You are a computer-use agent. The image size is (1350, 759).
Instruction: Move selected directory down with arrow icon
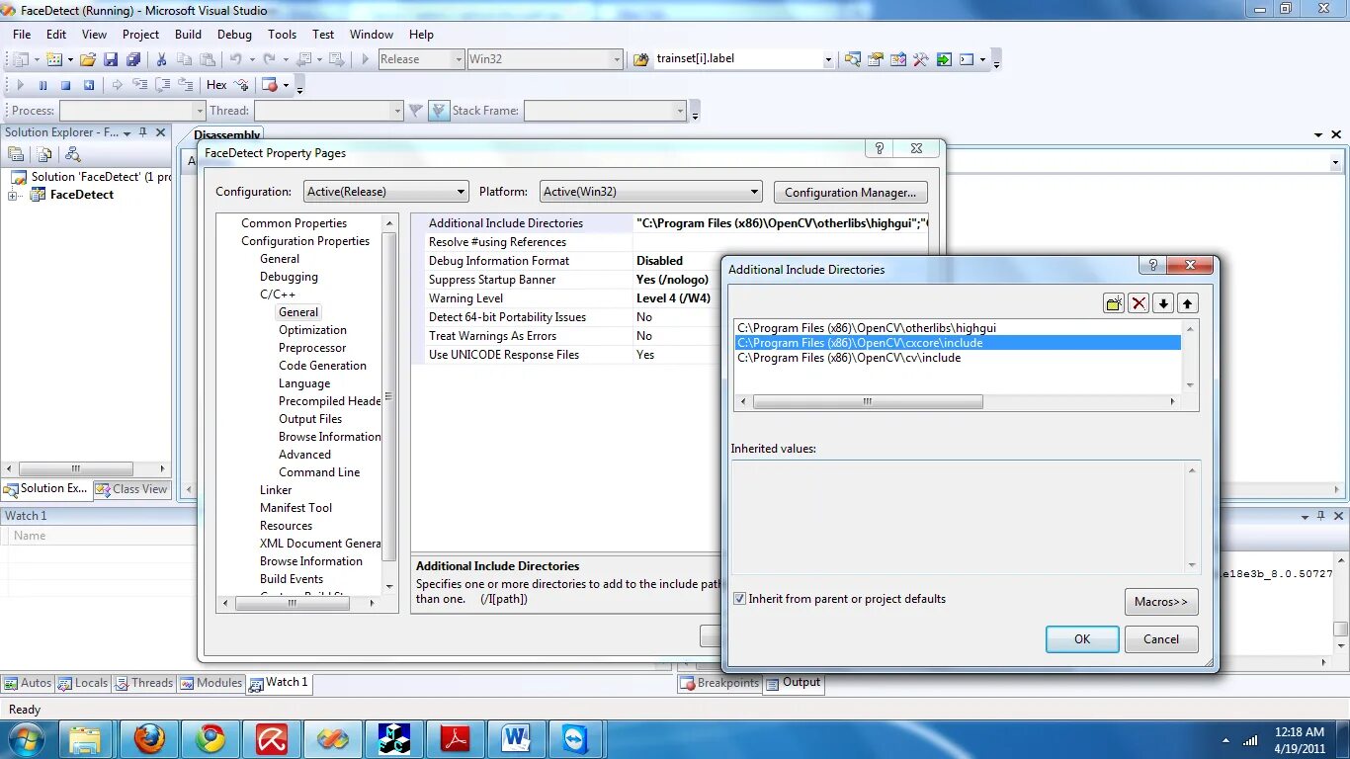point(1163,303)
